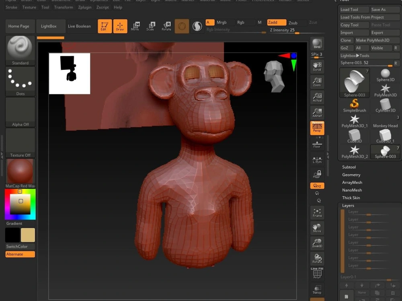Image resolution: width=402 pixels, height=301 pixels.
Task: Open the Zplugin menu
Action: (85, 7)
